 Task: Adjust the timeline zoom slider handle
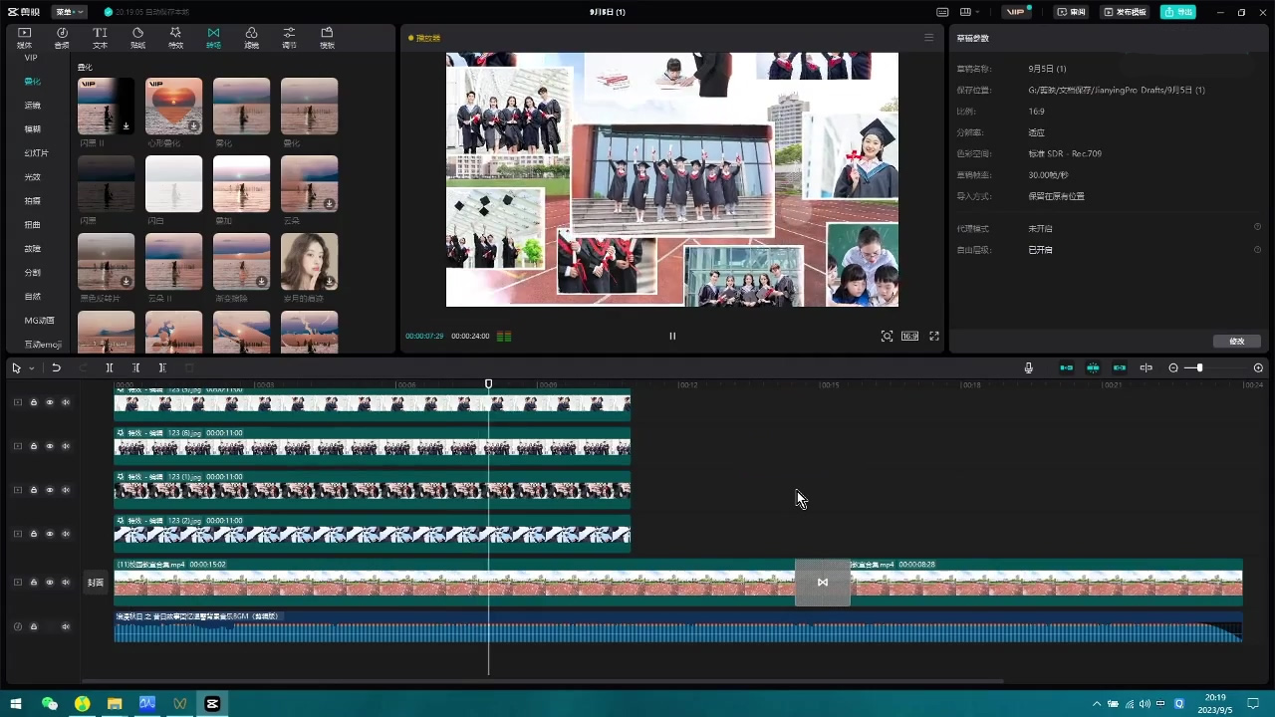(x=1199, y=367)
